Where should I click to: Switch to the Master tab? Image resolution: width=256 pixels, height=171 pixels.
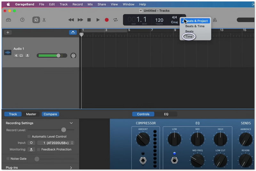tap(31, 114)
